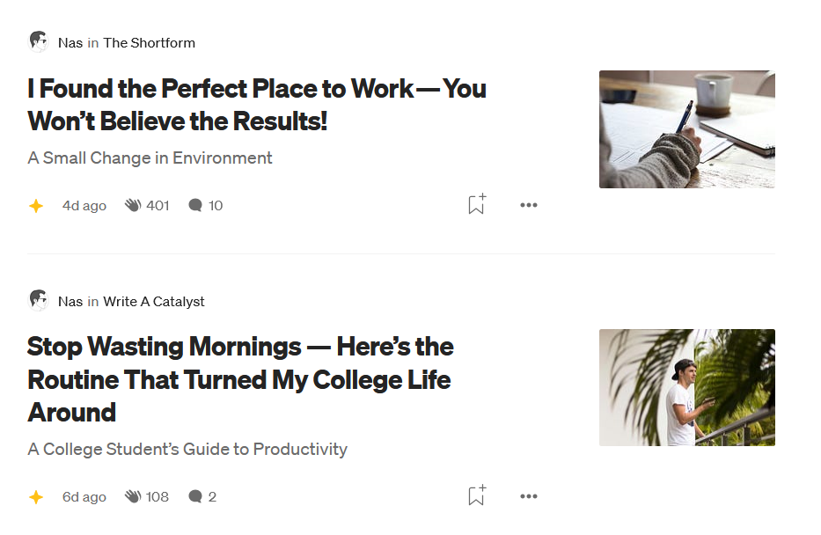
Task: Open the handwriting photo thumbnail of the first article
Action: pos(687,128)
